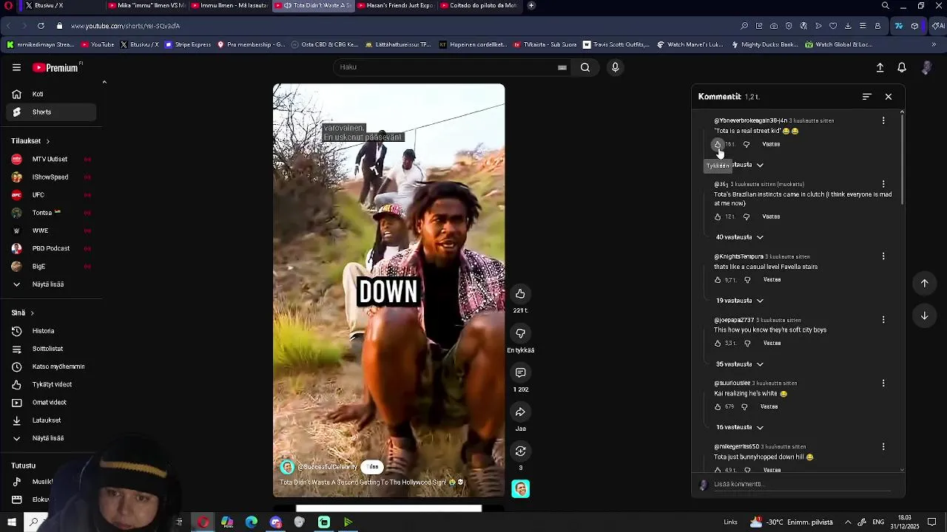This screenshot has height=532, width=947.
Task: Open Soittolistat in the sidebar
Action: 52,349
